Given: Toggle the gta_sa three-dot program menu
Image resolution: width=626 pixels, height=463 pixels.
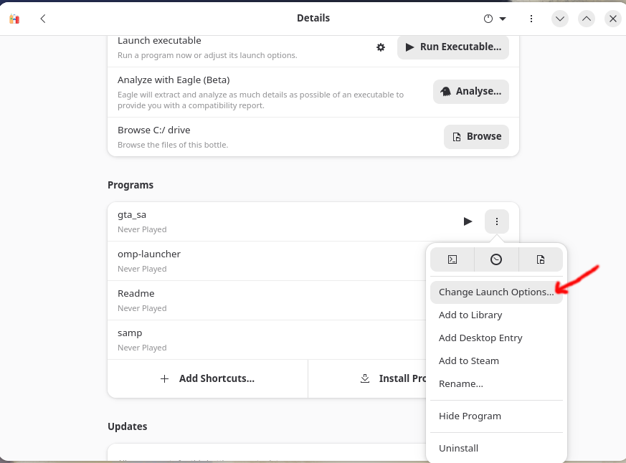Looking at the screenshot, I should (497, 221).
